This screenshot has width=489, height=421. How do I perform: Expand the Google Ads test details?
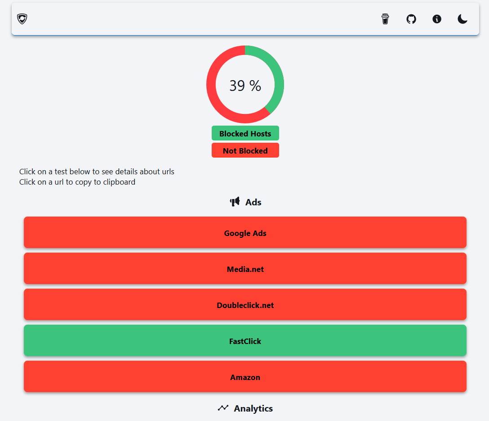pos(245,233)
